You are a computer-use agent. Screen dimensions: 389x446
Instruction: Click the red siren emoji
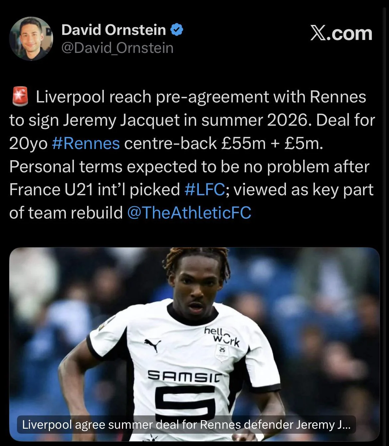(20, 97)
